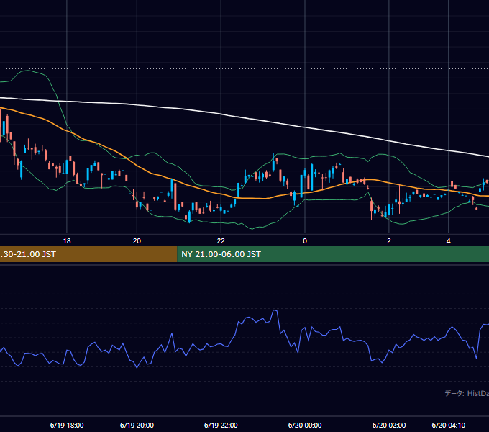This screenshot has height=432, width=489.
Task: Click the 6/19 20:00 date axis label
Action: coord(137,425)
